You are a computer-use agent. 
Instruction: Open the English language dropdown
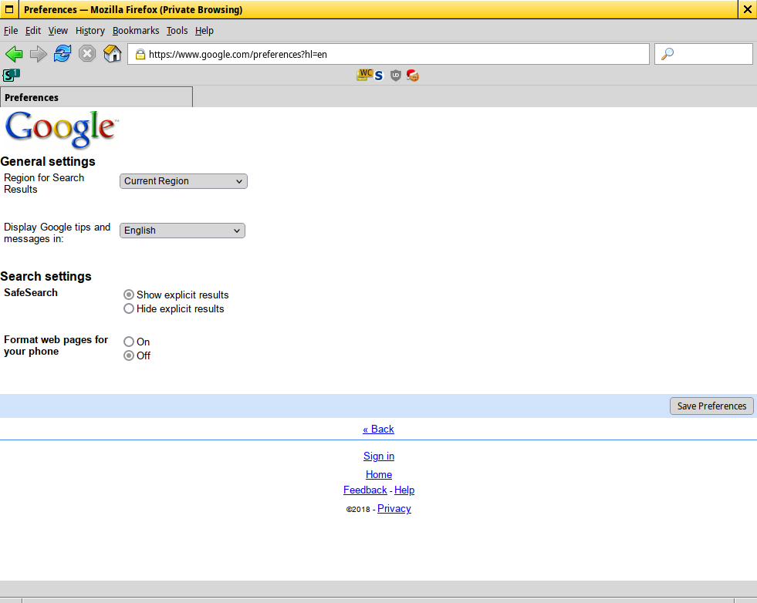182,231
